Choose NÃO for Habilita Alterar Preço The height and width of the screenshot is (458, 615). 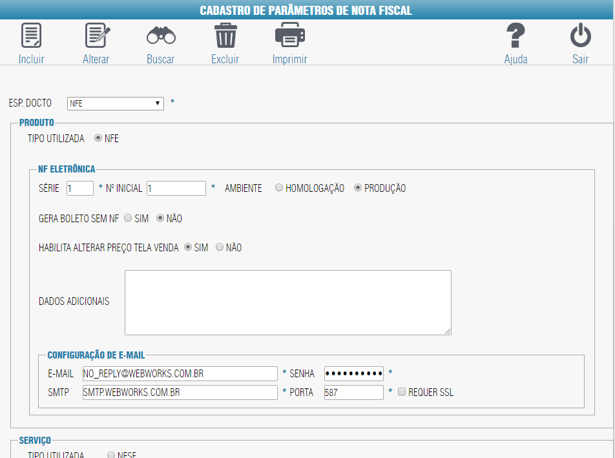pyautogui.click(x=220, y=247)
